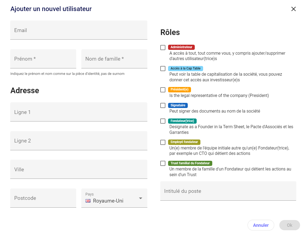This screenshot has width=306, height=237.
Task: Select the Postcode input field
Action: click(43, 198)
